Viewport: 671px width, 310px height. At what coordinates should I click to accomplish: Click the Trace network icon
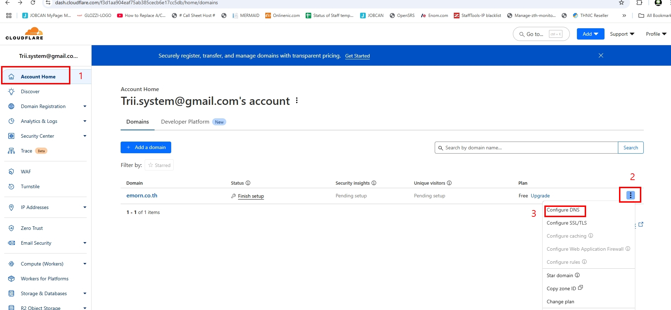tap(11, 151)
